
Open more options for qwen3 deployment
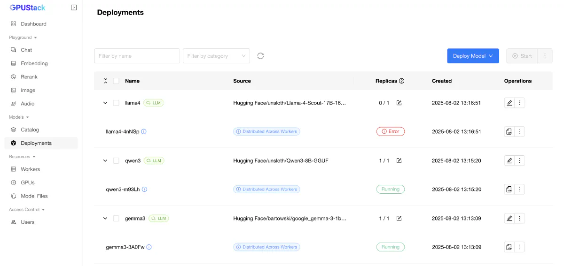click(x=519, y=160)
